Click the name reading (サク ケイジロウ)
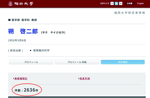The height and width of the screenshot is (98, 150). point(53,32)
